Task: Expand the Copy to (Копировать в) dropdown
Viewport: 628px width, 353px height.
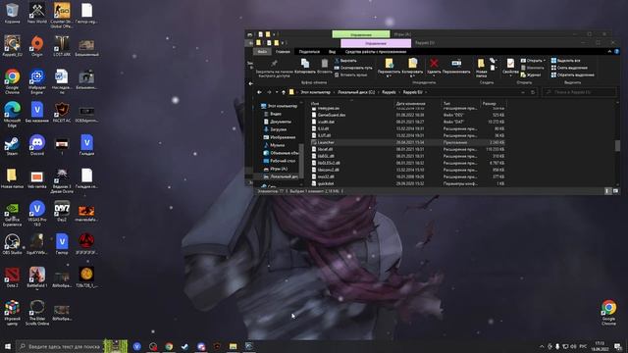Action: (412, 76)
